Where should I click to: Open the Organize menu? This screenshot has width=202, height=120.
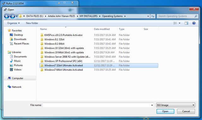(x=13, y=23)
